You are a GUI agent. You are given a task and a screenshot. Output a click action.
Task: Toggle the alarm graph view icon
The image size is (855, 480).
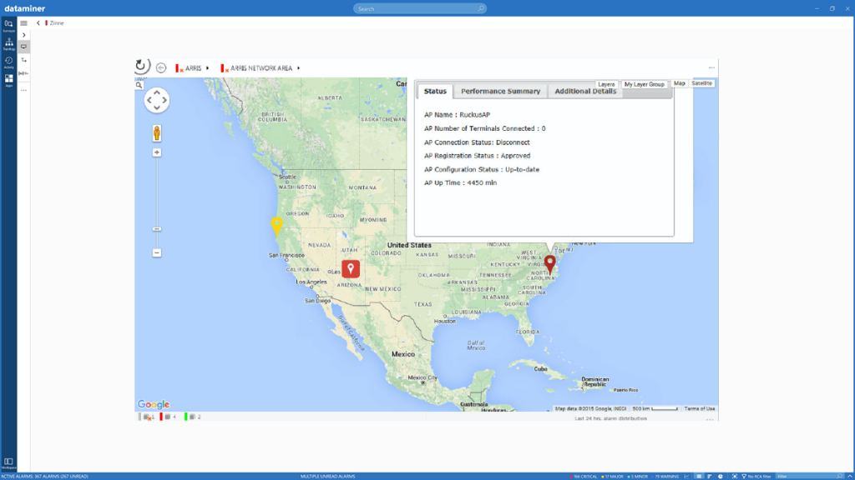click(686, 476)
